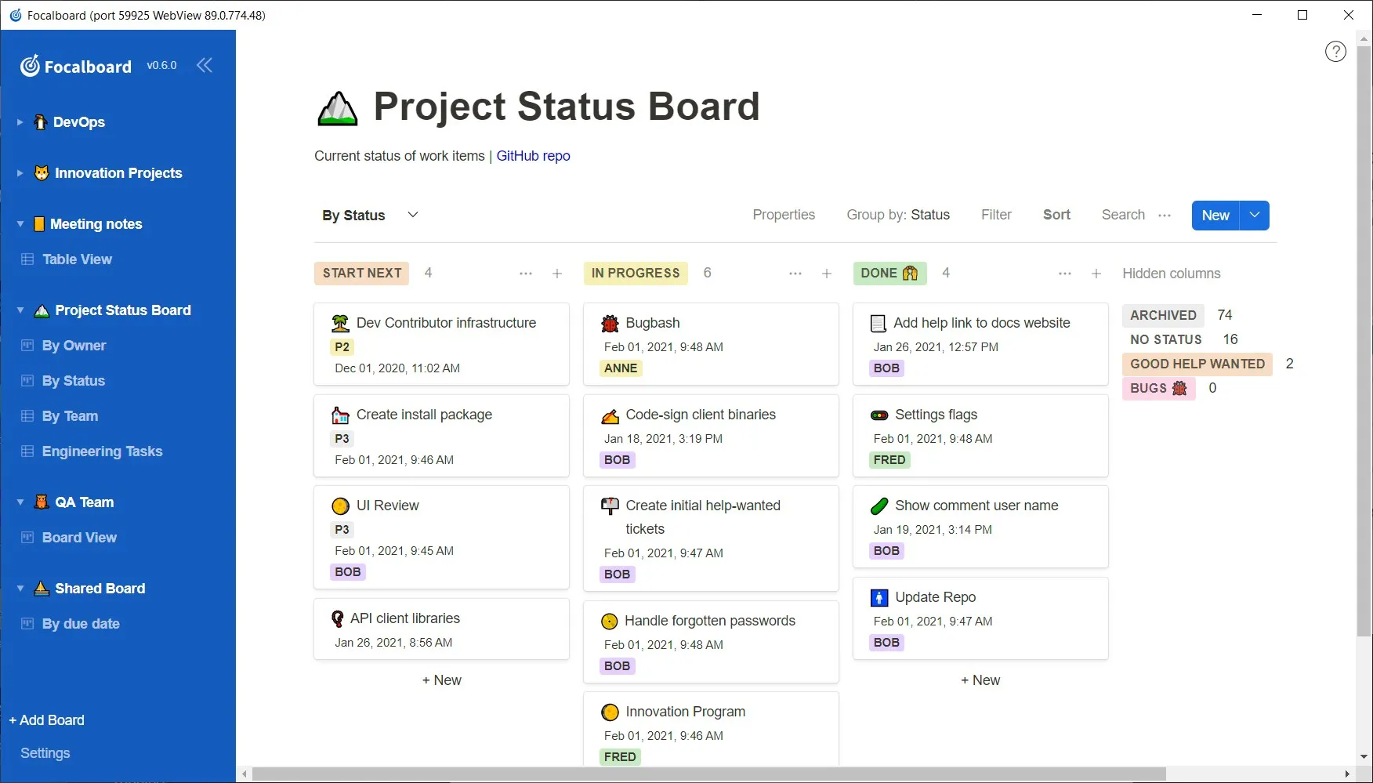Open the options menu on IN PROGRESS column
This screenshot has height=783, width=1373.
coord(795,274)
